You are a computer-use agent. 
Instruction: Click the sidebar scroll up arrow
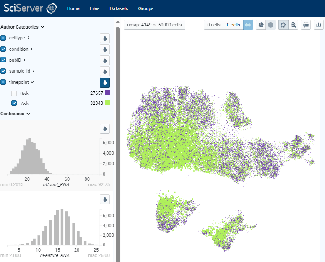[117, 22]
